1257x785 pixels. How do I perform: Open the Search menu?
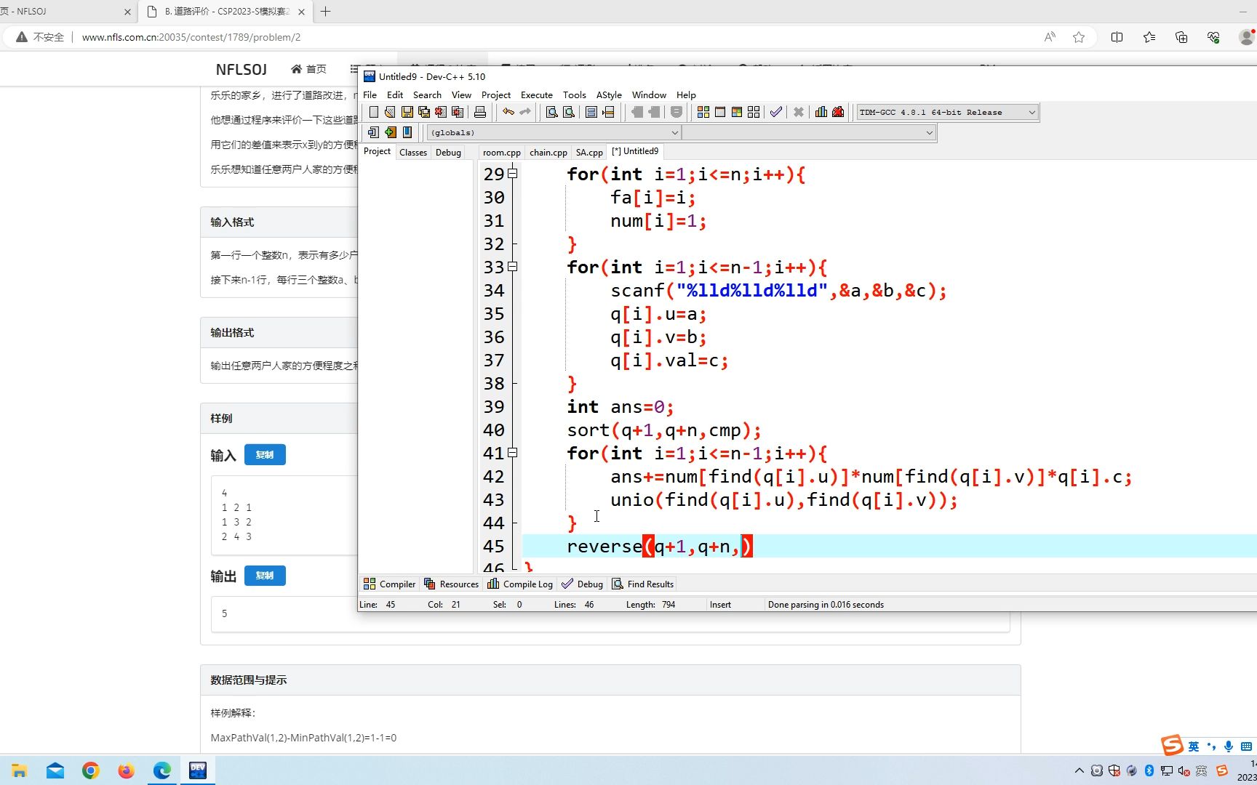427,94
